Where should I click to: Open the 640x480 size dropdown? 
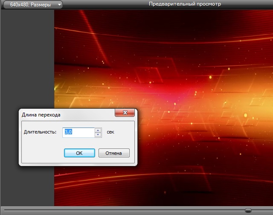click(x=33, y=5)
